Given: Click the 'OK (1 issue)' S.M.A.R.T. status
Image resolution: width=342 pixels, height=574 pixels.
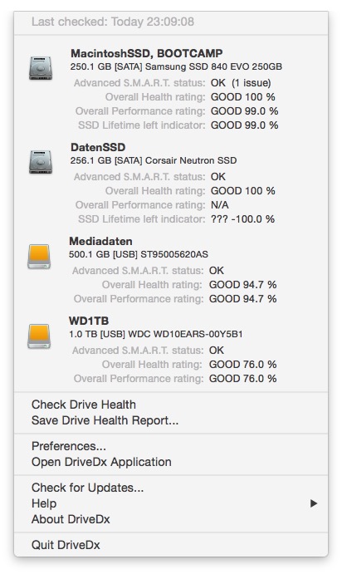Looking at the screenshot, I should pos(241,83).
